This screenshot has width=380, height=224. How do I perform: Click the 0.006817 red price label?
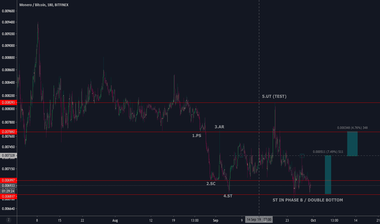[x=9, y=196]
